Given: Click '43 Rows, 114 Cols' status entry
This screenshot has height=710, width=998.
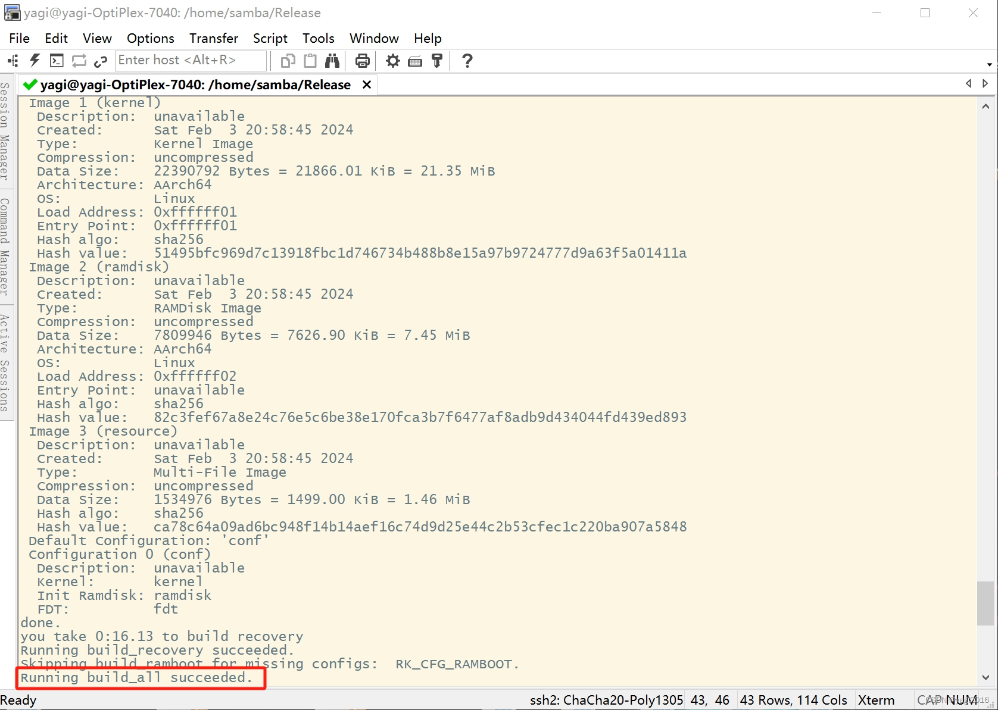Looking at the screenshot, I should (x=793, y=700).
